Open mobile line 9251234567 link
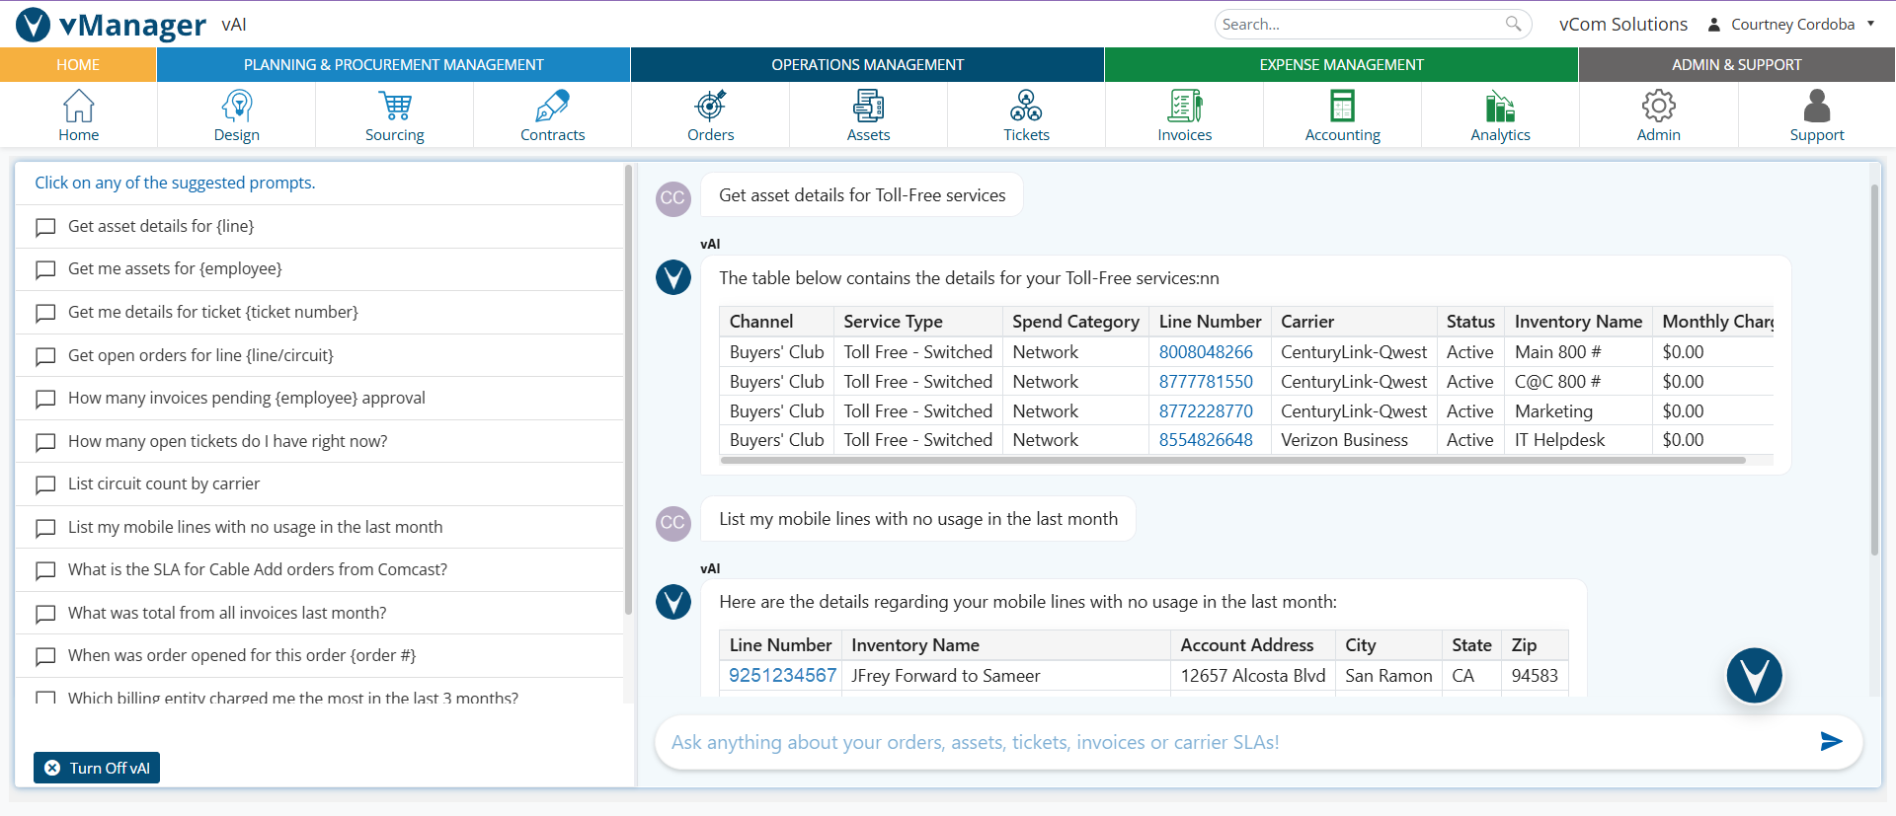The height and width of the screenshot is (816, 1896). tap(782, 676)
